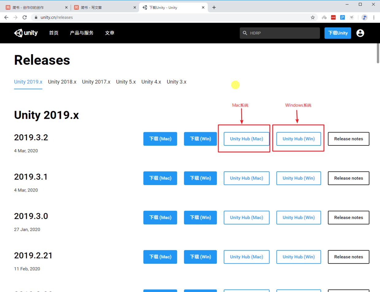
Task: Switch to the Unity 2017.x release tab
Action: [x=96, y=82]
